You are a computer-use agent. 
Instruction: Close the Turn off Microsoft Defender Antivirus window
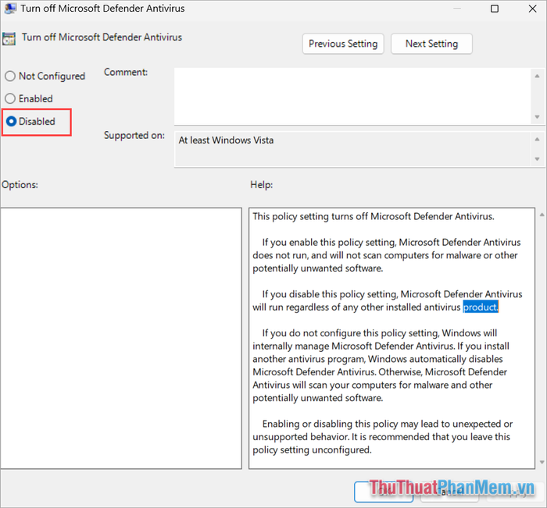pos(530,9)
